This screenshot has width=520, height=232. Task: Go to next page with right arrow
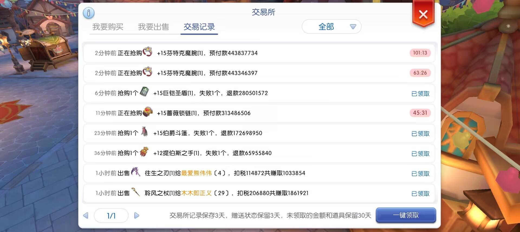point(137,216)
